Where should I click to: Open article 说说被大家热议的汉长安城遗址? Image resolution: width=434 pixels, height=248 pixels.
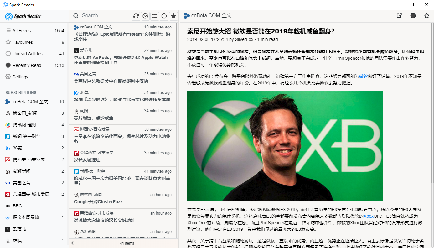click(x=123, y=218)
